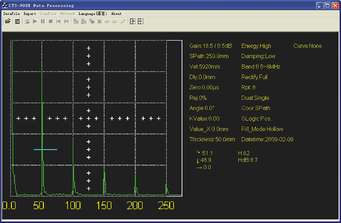The image size is (341, 223).
Task: Click the tall echo peak near 50
Action: pos(42,123)
